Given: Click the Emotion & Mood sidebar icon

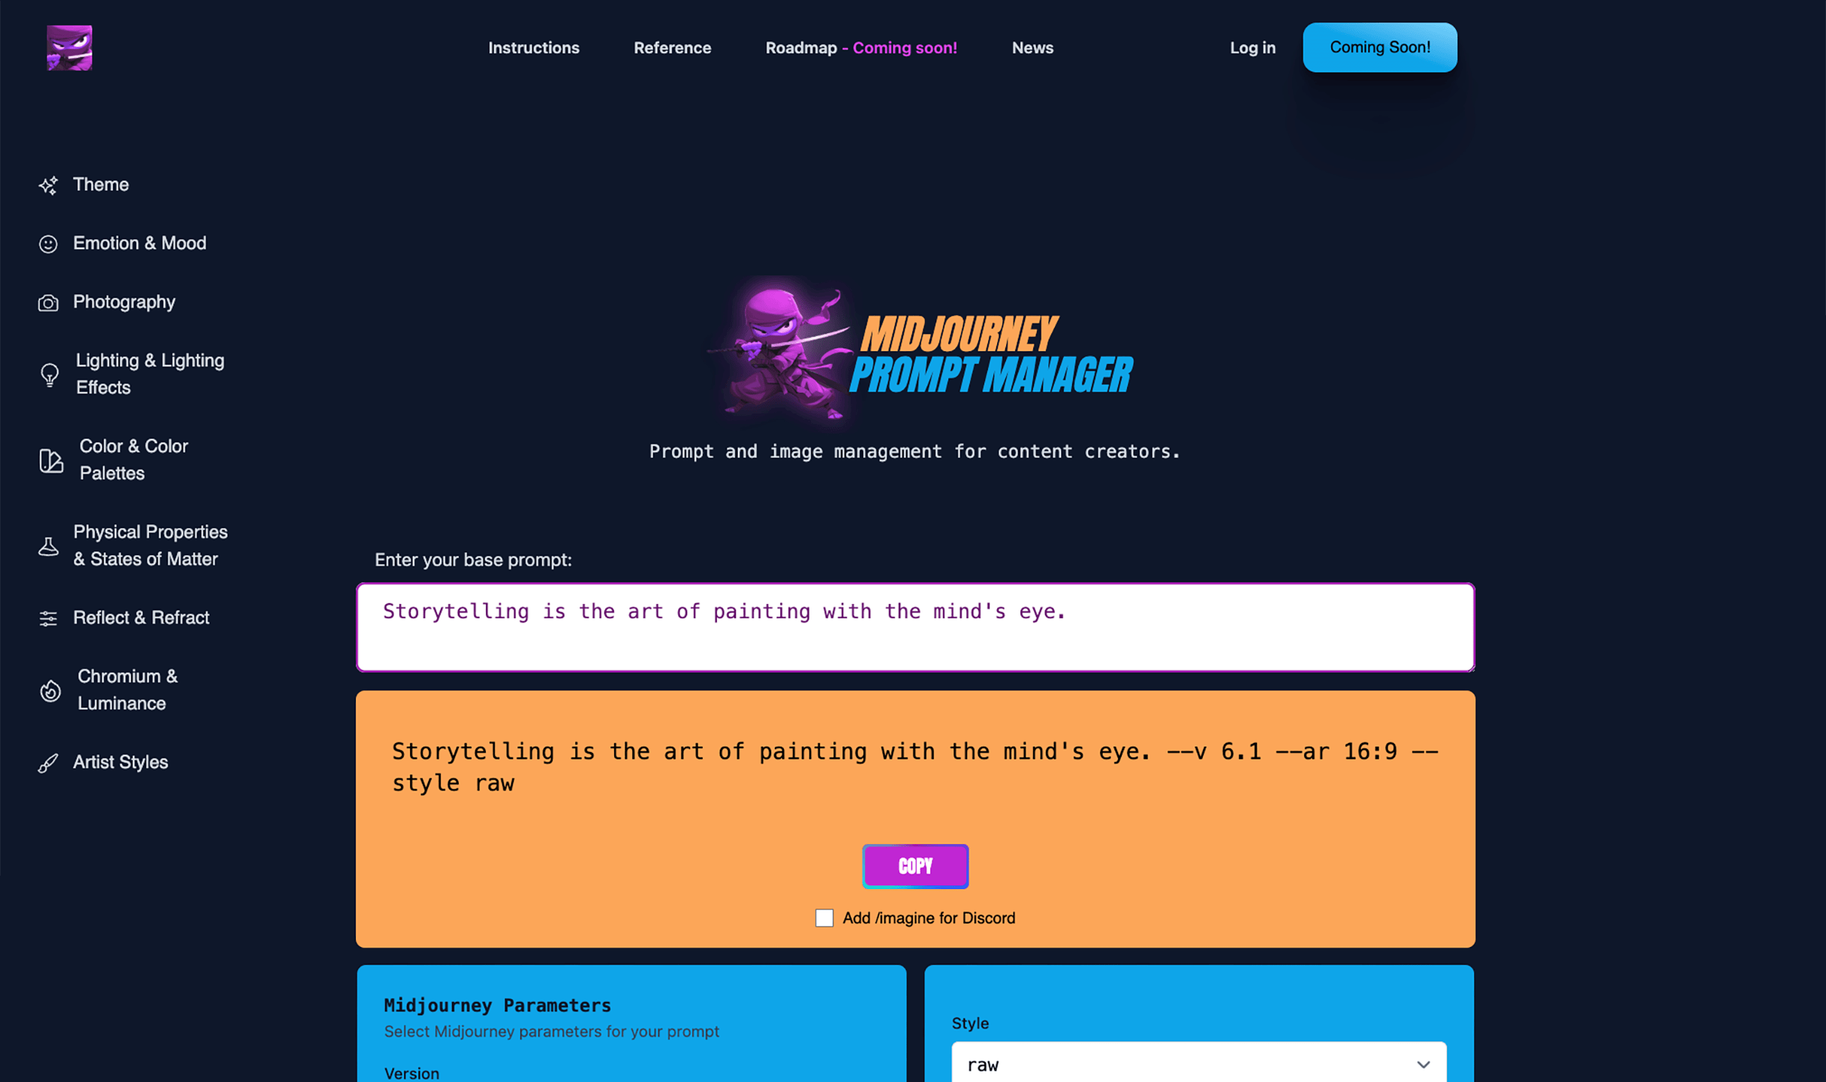Looking at the screenshot, I should point(48,243).
